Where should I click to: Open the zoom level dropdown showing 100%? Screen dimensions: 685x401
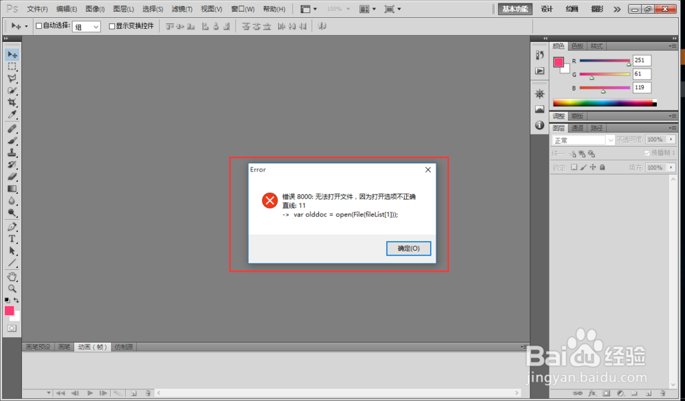340,9
